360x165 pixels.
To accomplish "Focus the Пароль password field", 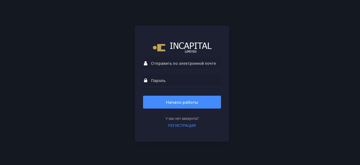I will tap(182, 81).
